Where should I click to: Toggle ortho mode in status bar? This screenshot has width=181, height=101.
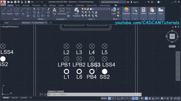click(118, 98)
